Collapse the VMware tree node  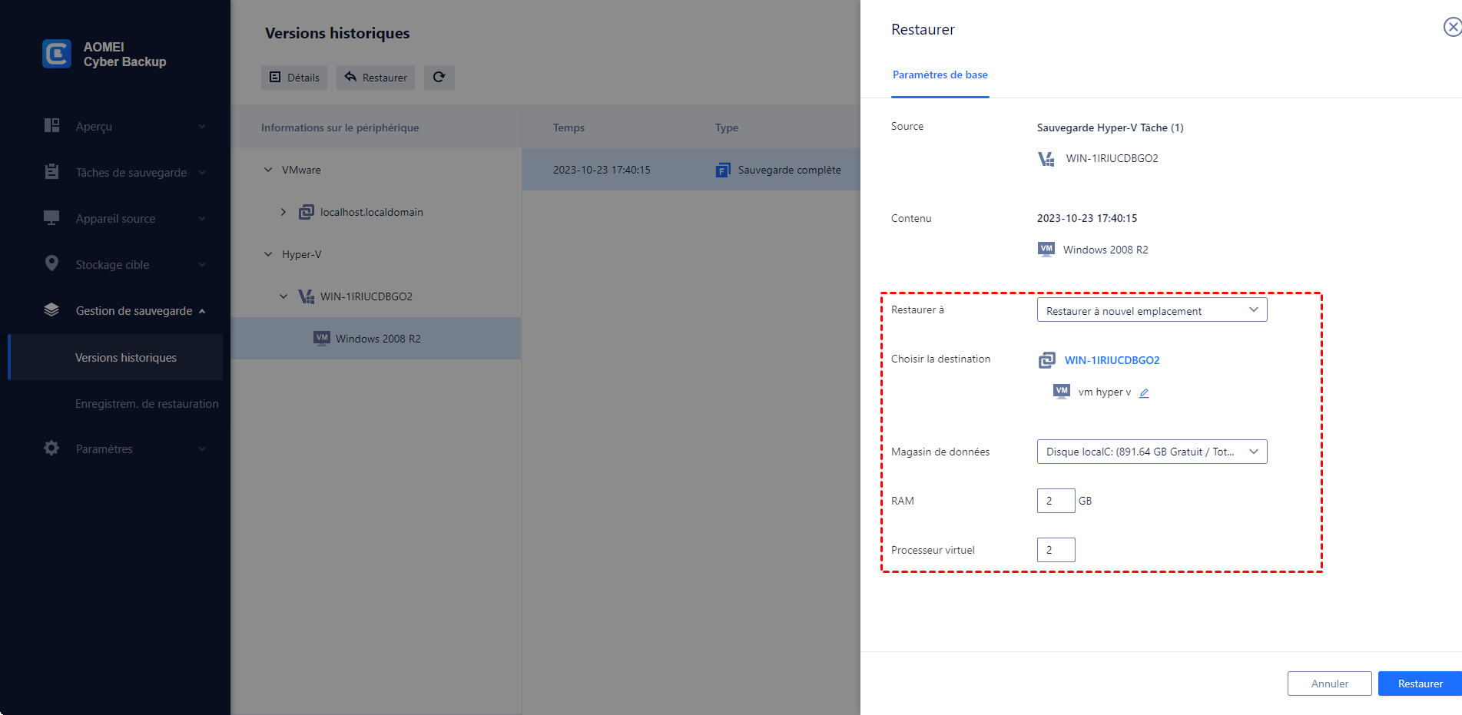pos(268,170)
